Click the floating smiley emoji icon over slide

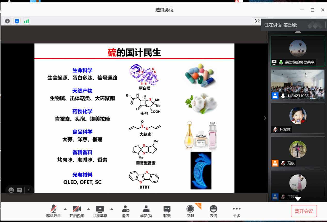11,190
